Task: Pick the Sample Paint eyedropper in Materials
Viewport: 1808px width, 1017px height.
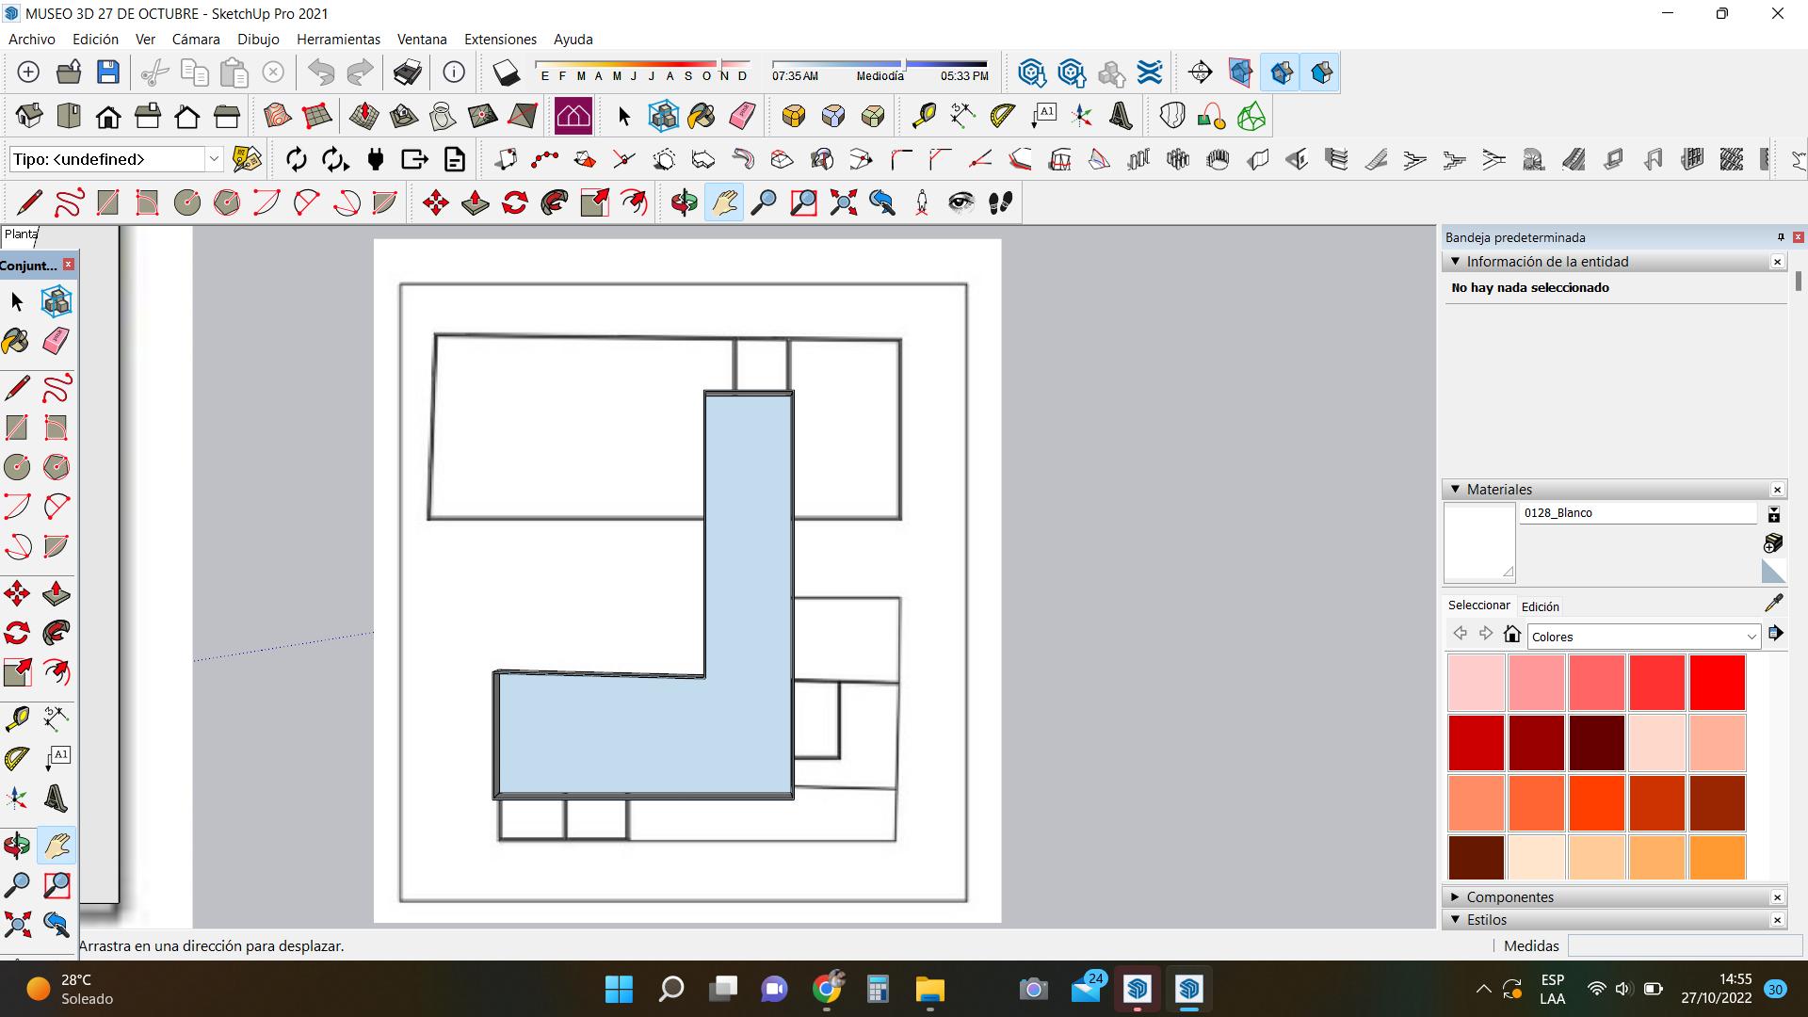Action: [1774, 603]
